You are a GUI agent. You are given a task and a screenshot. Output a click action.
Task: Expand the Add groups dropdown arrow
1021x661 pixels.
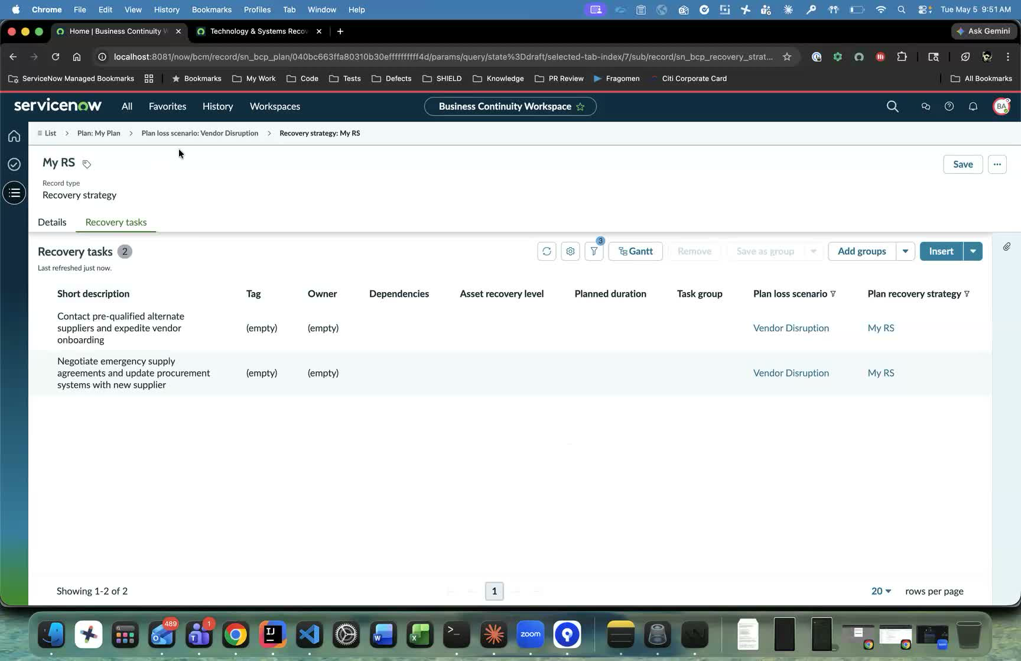click(x=905, y=251)
